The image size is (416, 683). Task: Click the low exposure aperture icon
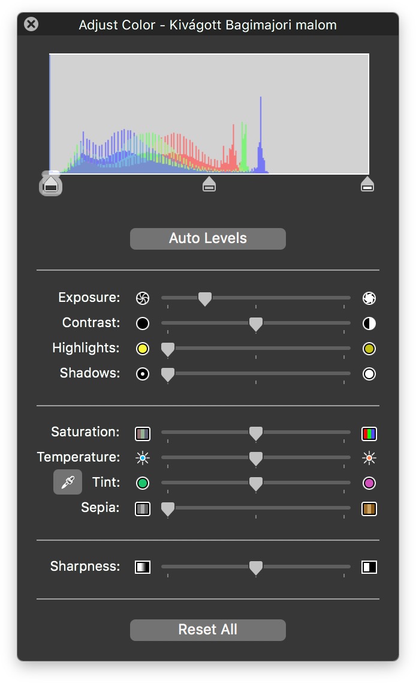pos(143,298)
